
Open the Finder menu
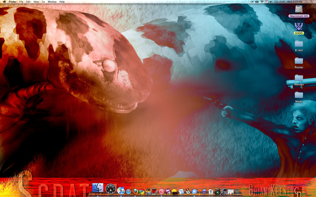coord(12,2)
